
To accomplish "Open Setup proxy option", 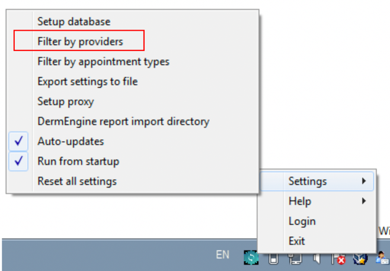I will pyautogui.click(x=65, y=101).
